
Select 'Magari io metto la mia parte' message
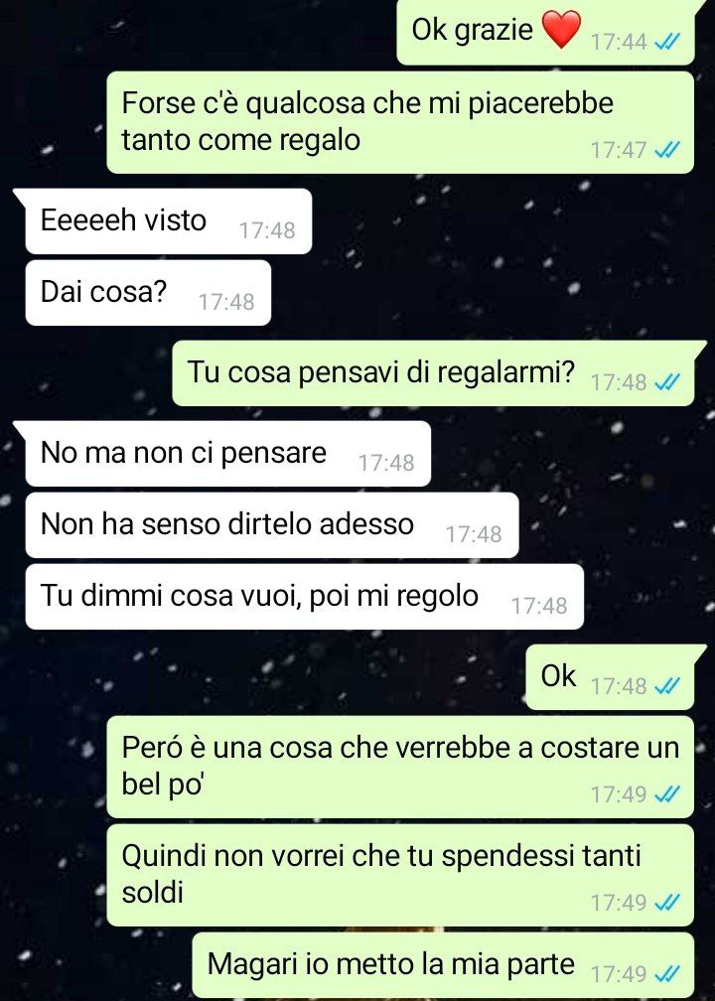[x=443, y=965]
